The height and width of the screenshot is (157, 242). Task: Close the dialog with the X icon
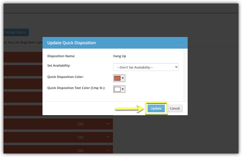[181, 43]
